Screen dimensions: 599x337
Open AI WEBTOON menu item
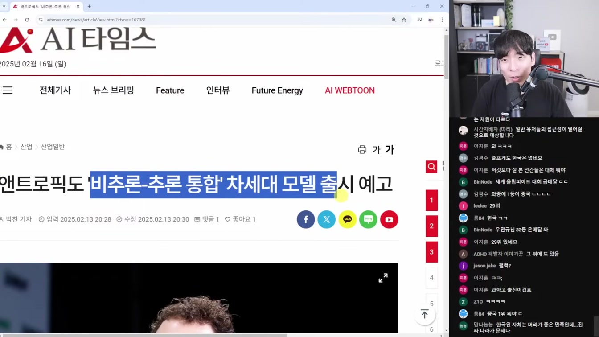coord(350,90)
